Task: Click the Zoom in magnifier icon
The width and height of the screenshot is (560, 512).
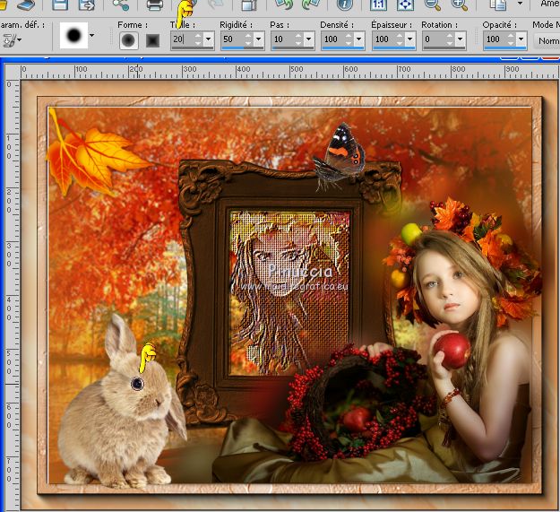Action: point(460,4)
